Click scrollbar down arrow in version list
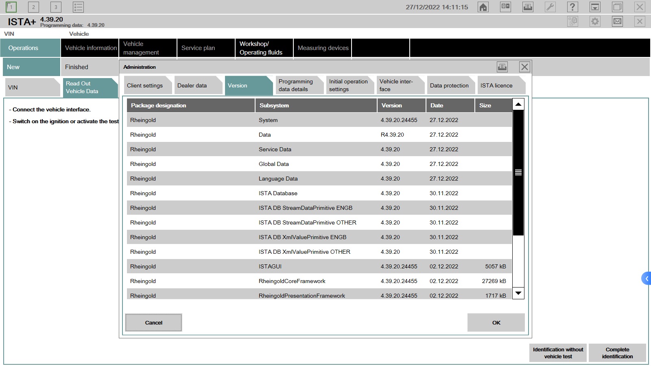This screenshot has width=651, height=366. coord(518,293)
